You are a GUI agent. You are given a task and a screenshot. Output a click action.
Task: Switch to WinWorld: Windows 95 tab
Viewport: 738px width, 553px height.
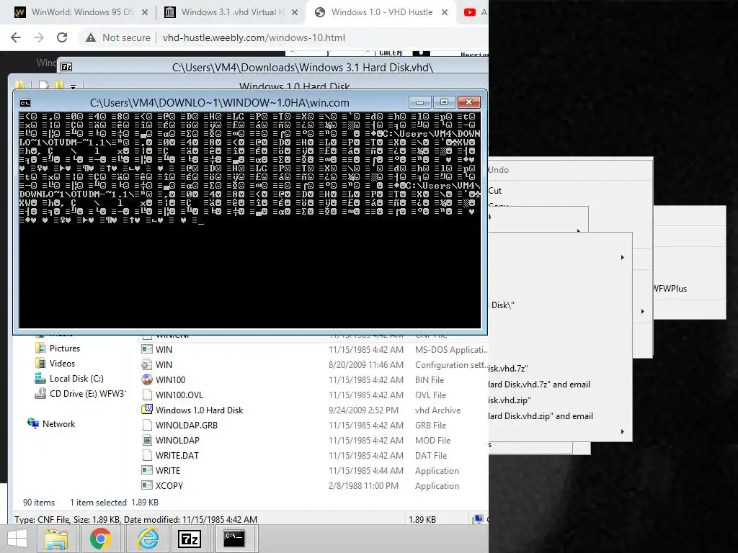82,12
